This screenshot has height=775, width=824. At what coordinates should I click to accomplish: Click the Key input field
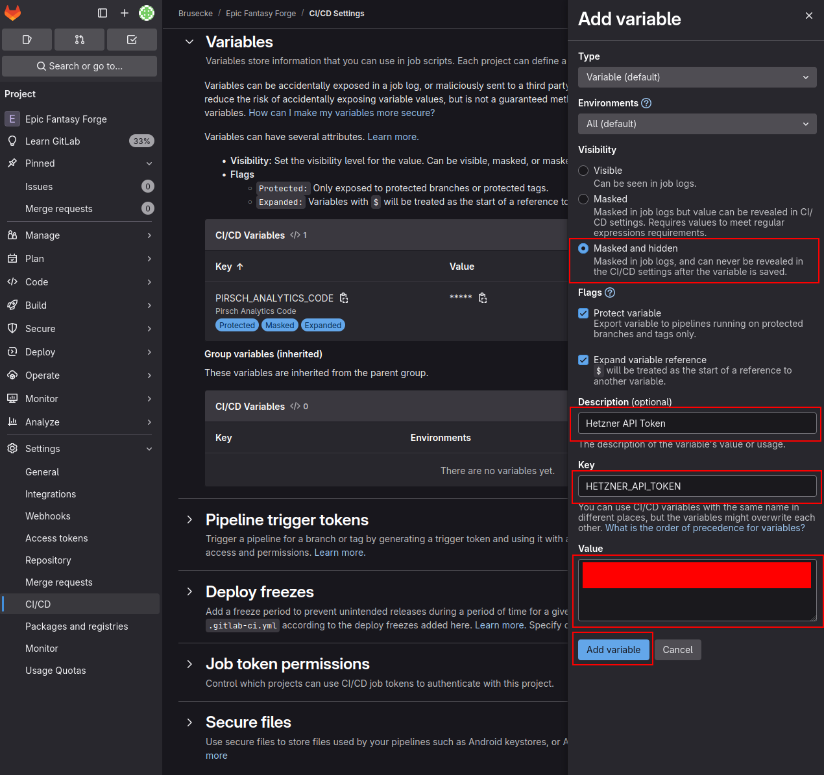click(x=697, y=486)
